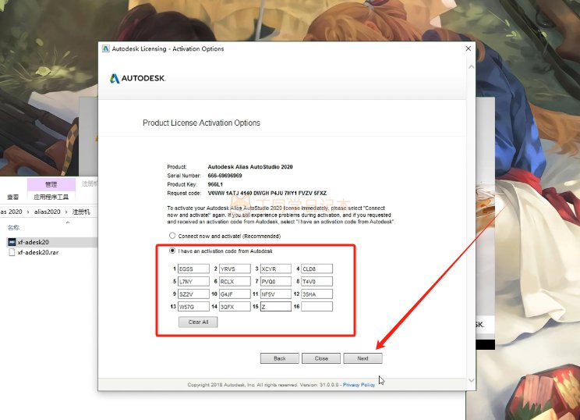Click activation code field 7 containing PVQ0
This screenshot has width=580, height=420.
click(275, 282)
